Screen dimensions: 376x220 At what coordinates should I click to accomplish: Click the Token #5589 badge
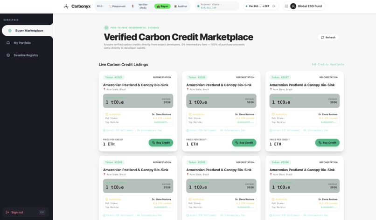pos(197,162)
